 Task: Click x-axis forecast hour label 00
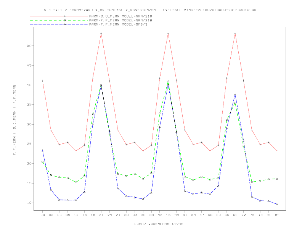click(43, 215)
